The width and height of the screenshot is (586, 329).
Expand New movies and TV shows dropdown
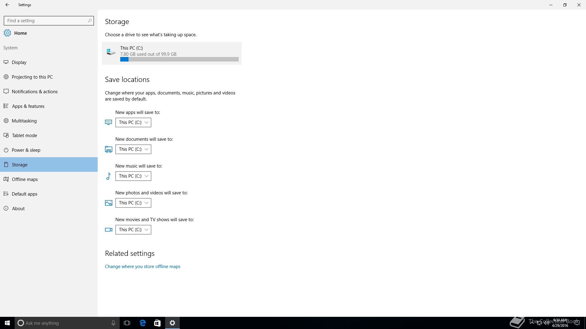pyautogui.click(x=133, y=230)
